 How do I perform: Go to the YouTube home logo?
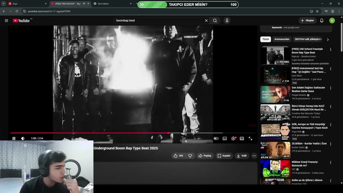coord(21,21)
